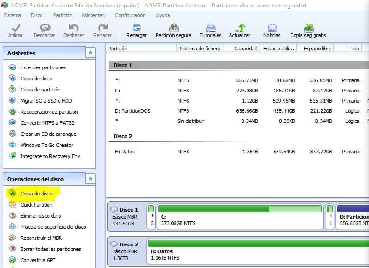Sort by the Sistema de fichero column header
The height and width of the screenshot is (268, 369).
[200, 49]
